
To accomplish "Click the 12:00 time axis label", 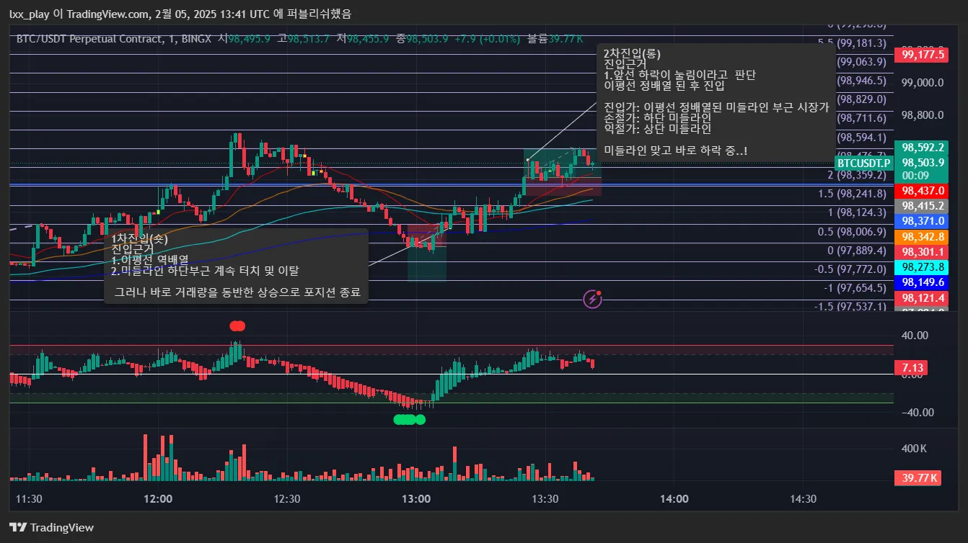I will [158, 498].
